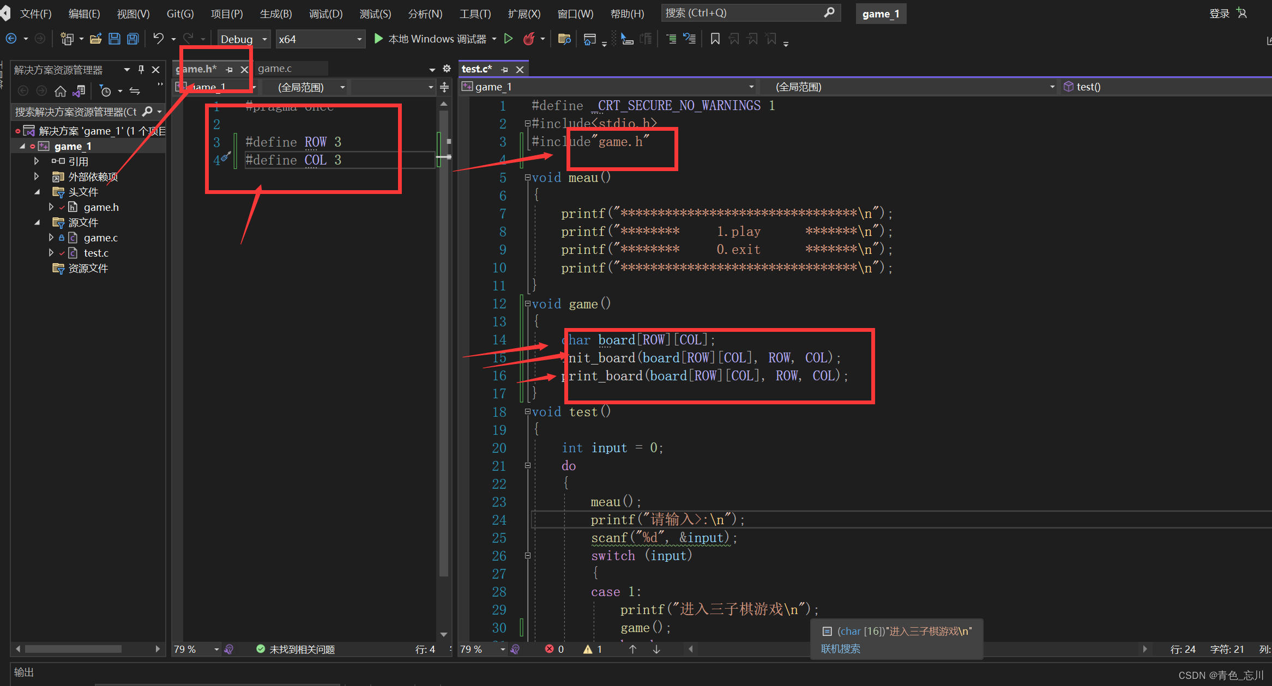
Task: Click Solution Explorer home icon
Action: pos(60,91)
